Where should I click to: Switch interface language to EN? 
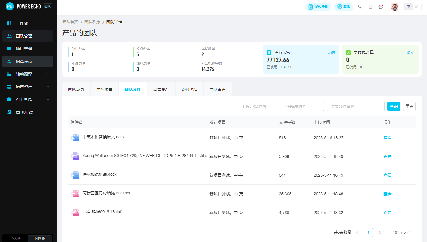click(x=417, y=7)
